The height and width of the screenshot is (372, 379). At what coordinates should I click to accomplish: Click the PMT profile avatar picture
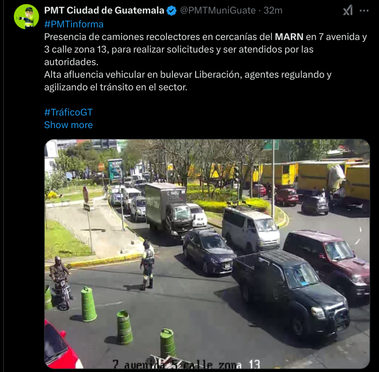(x=26, y=17)
